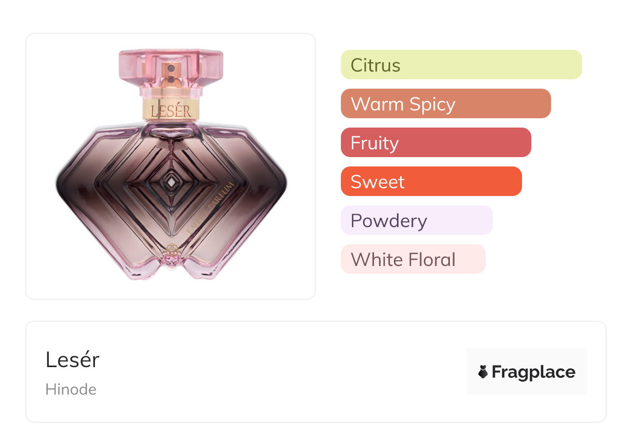Select the Warm Spicy accord bar
This screenshot has width=632, height=448.
coord(445,104)
